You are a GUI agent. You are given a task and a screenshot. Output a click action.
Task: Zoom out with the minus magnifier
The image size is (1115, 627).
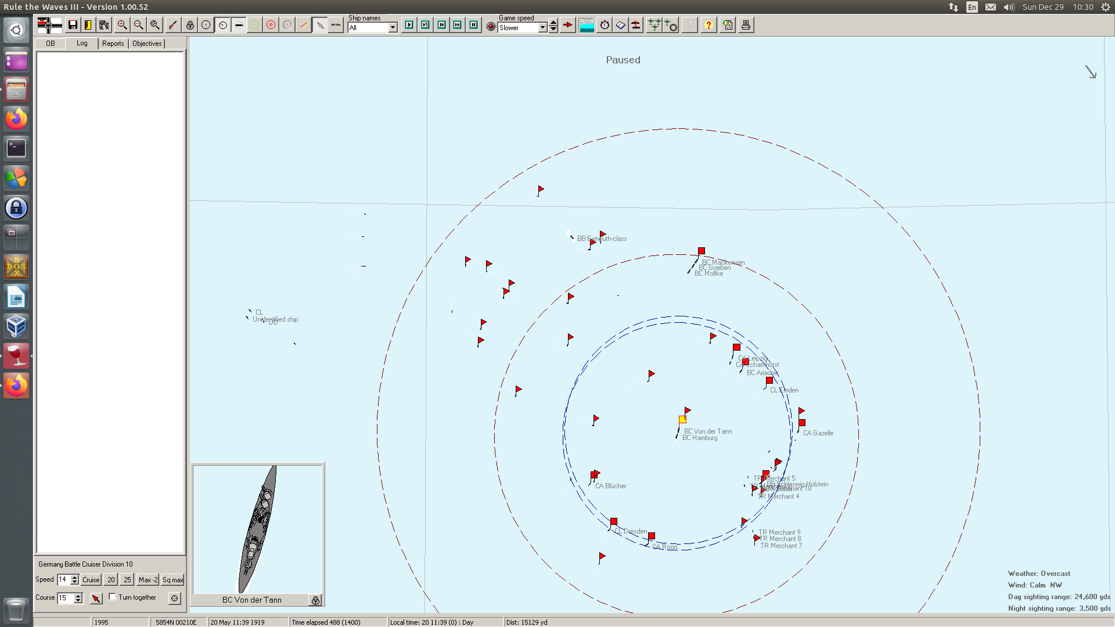138,25
